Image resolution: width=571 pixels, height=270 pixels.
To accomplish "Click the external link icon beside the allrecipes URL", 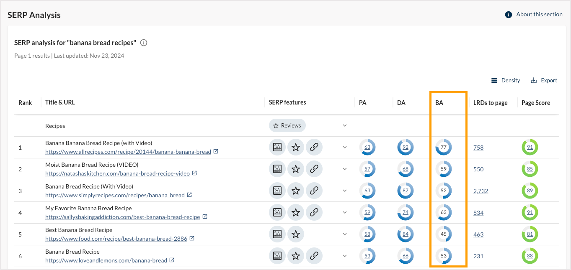I will tap(216, 152).
